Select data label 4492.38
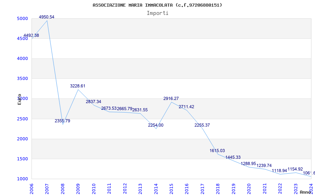Screen dimensions: 315x196 coord(31,35)
